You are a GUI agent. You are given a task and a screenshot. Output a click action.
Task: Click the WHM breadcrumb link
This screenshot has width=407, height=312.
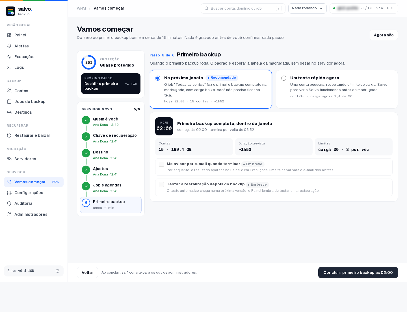(81, 8)
